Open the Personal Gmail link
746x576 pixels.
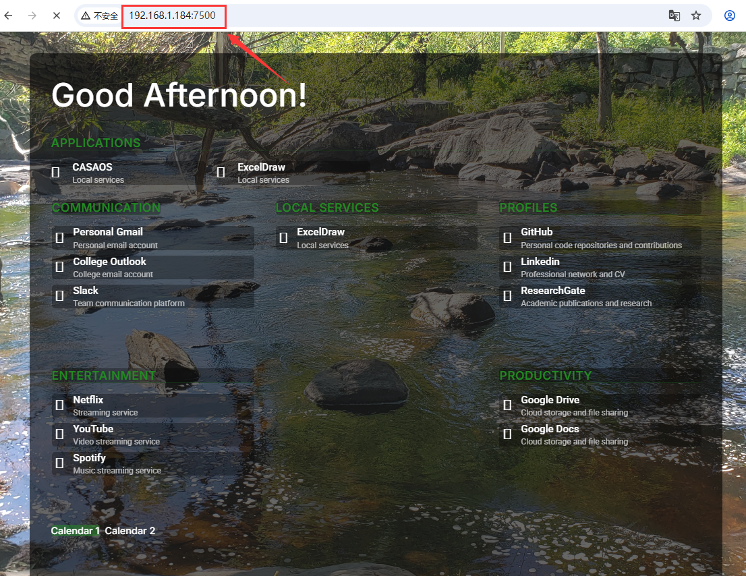(x=152, y=238)
